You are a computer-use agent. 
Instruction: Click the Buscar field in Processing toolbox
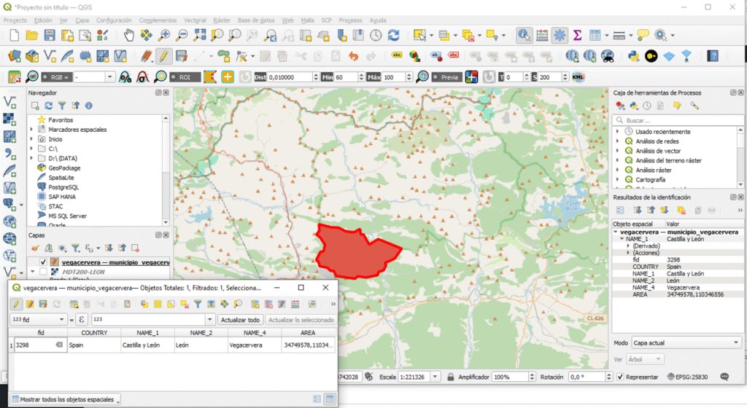[x=678, y=120]
